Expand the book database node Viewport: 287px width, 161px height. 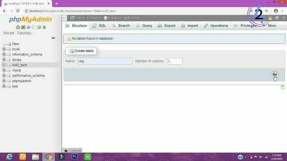[x=4, y=49]
